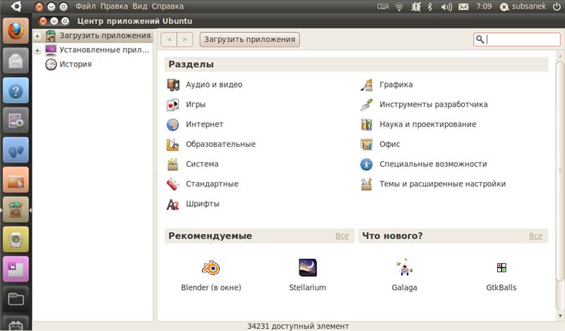This screenshot has width=565, height=331.
Task: Open the mail envelope indicator
Action: pos(464,6)
